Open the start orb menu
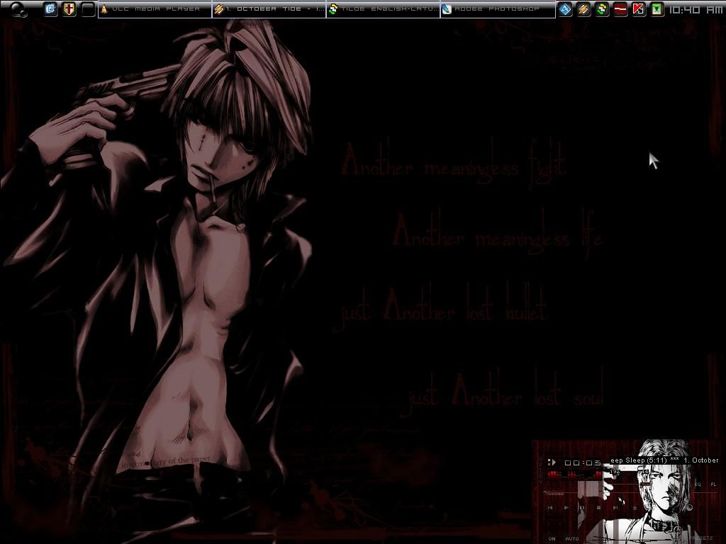The height and width of the screenshot is (544, 726). [x=18, y=9]
